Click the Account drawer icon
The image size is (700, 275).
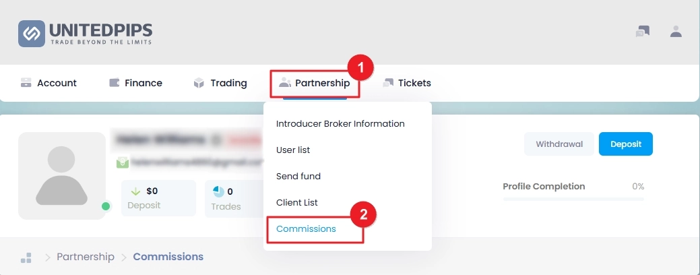tap(26, 83)
